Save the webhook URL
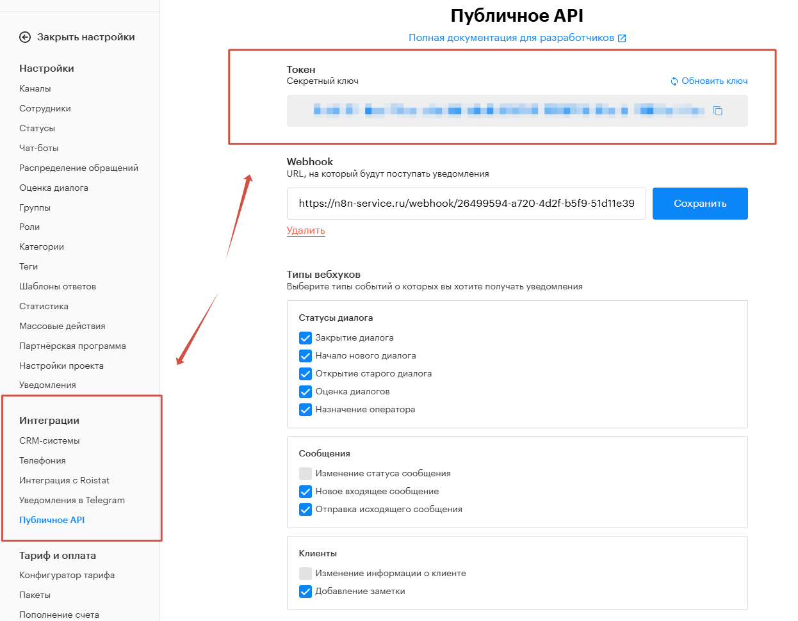The height and width of the screenshot is (621, 798). pos(699,203)
